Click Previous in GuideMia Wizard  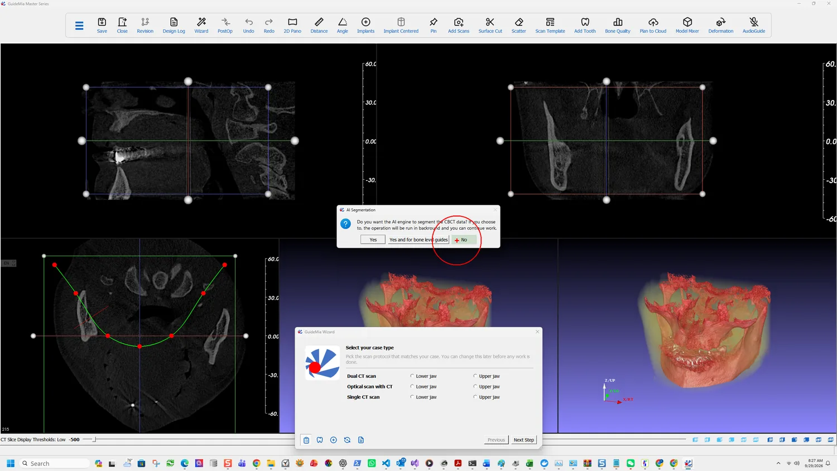(x=496, y=440)
